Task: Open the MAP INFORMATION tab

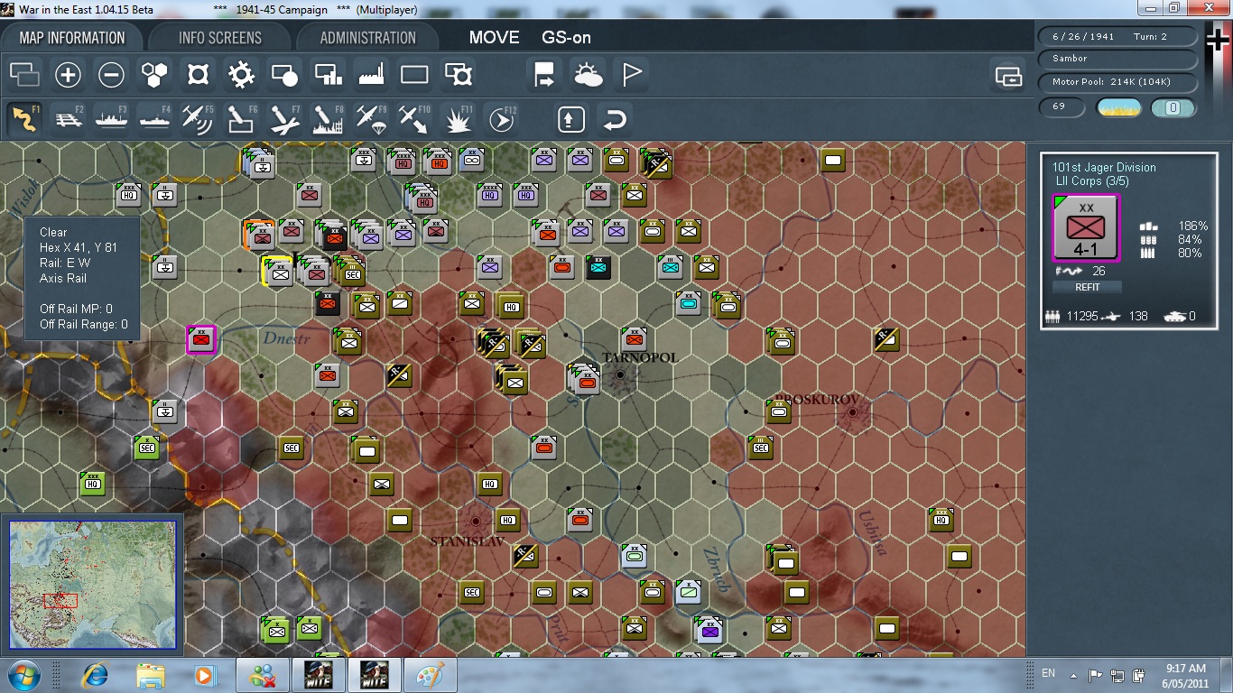Action: [x=72, y=38]
